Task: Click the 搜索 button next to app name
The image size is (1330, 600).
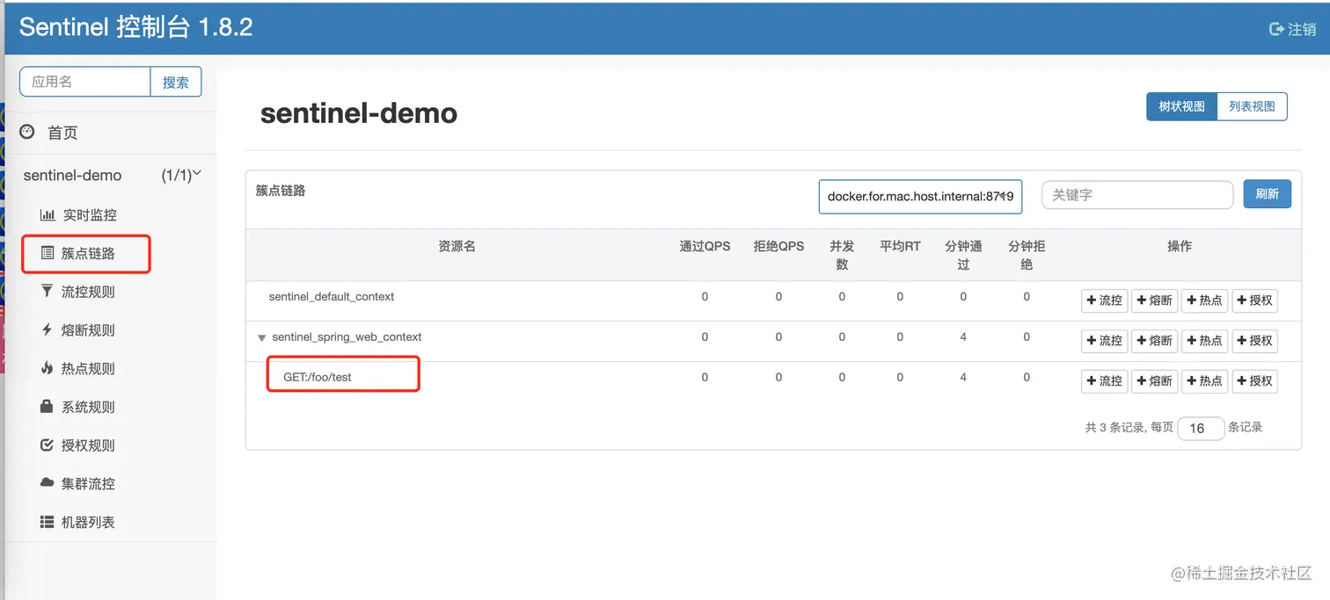Action: coord(176,82)
